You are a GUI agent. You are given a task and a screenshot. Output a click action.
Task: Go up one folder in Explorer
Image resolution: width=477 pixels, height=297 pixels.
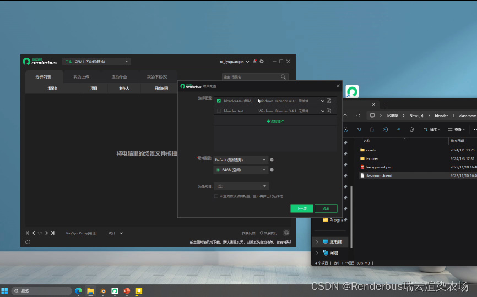click(x=345, y=116)
